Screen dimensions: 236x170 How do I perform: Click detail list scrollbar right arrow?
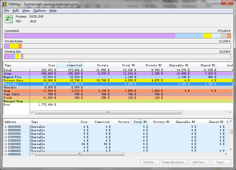point(226,154)
